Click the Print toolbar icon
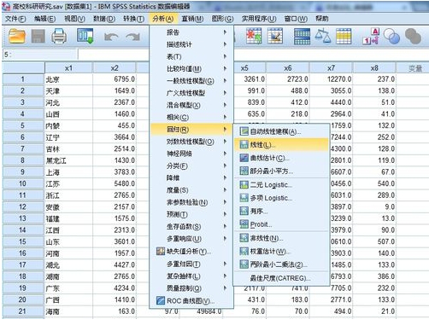This screenshot has height=331, width=429. [x=59, y=36]
